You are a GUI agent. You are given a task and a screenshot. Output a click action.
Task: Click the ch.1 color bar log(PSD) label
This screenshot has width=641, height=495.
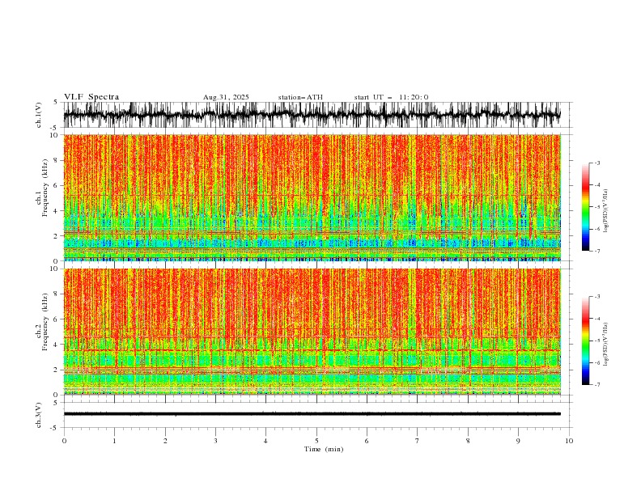605,211
